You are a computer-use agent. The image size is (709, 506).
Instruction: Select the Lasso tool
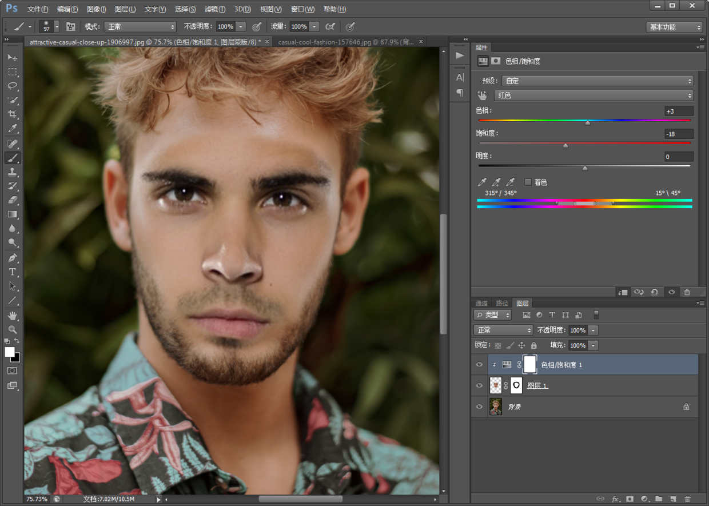coord(13,86)
